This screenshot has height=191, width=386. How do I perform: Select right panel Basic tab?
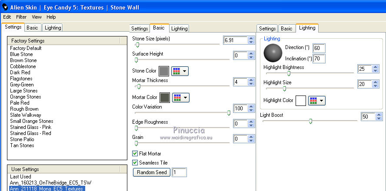[286, 29]
